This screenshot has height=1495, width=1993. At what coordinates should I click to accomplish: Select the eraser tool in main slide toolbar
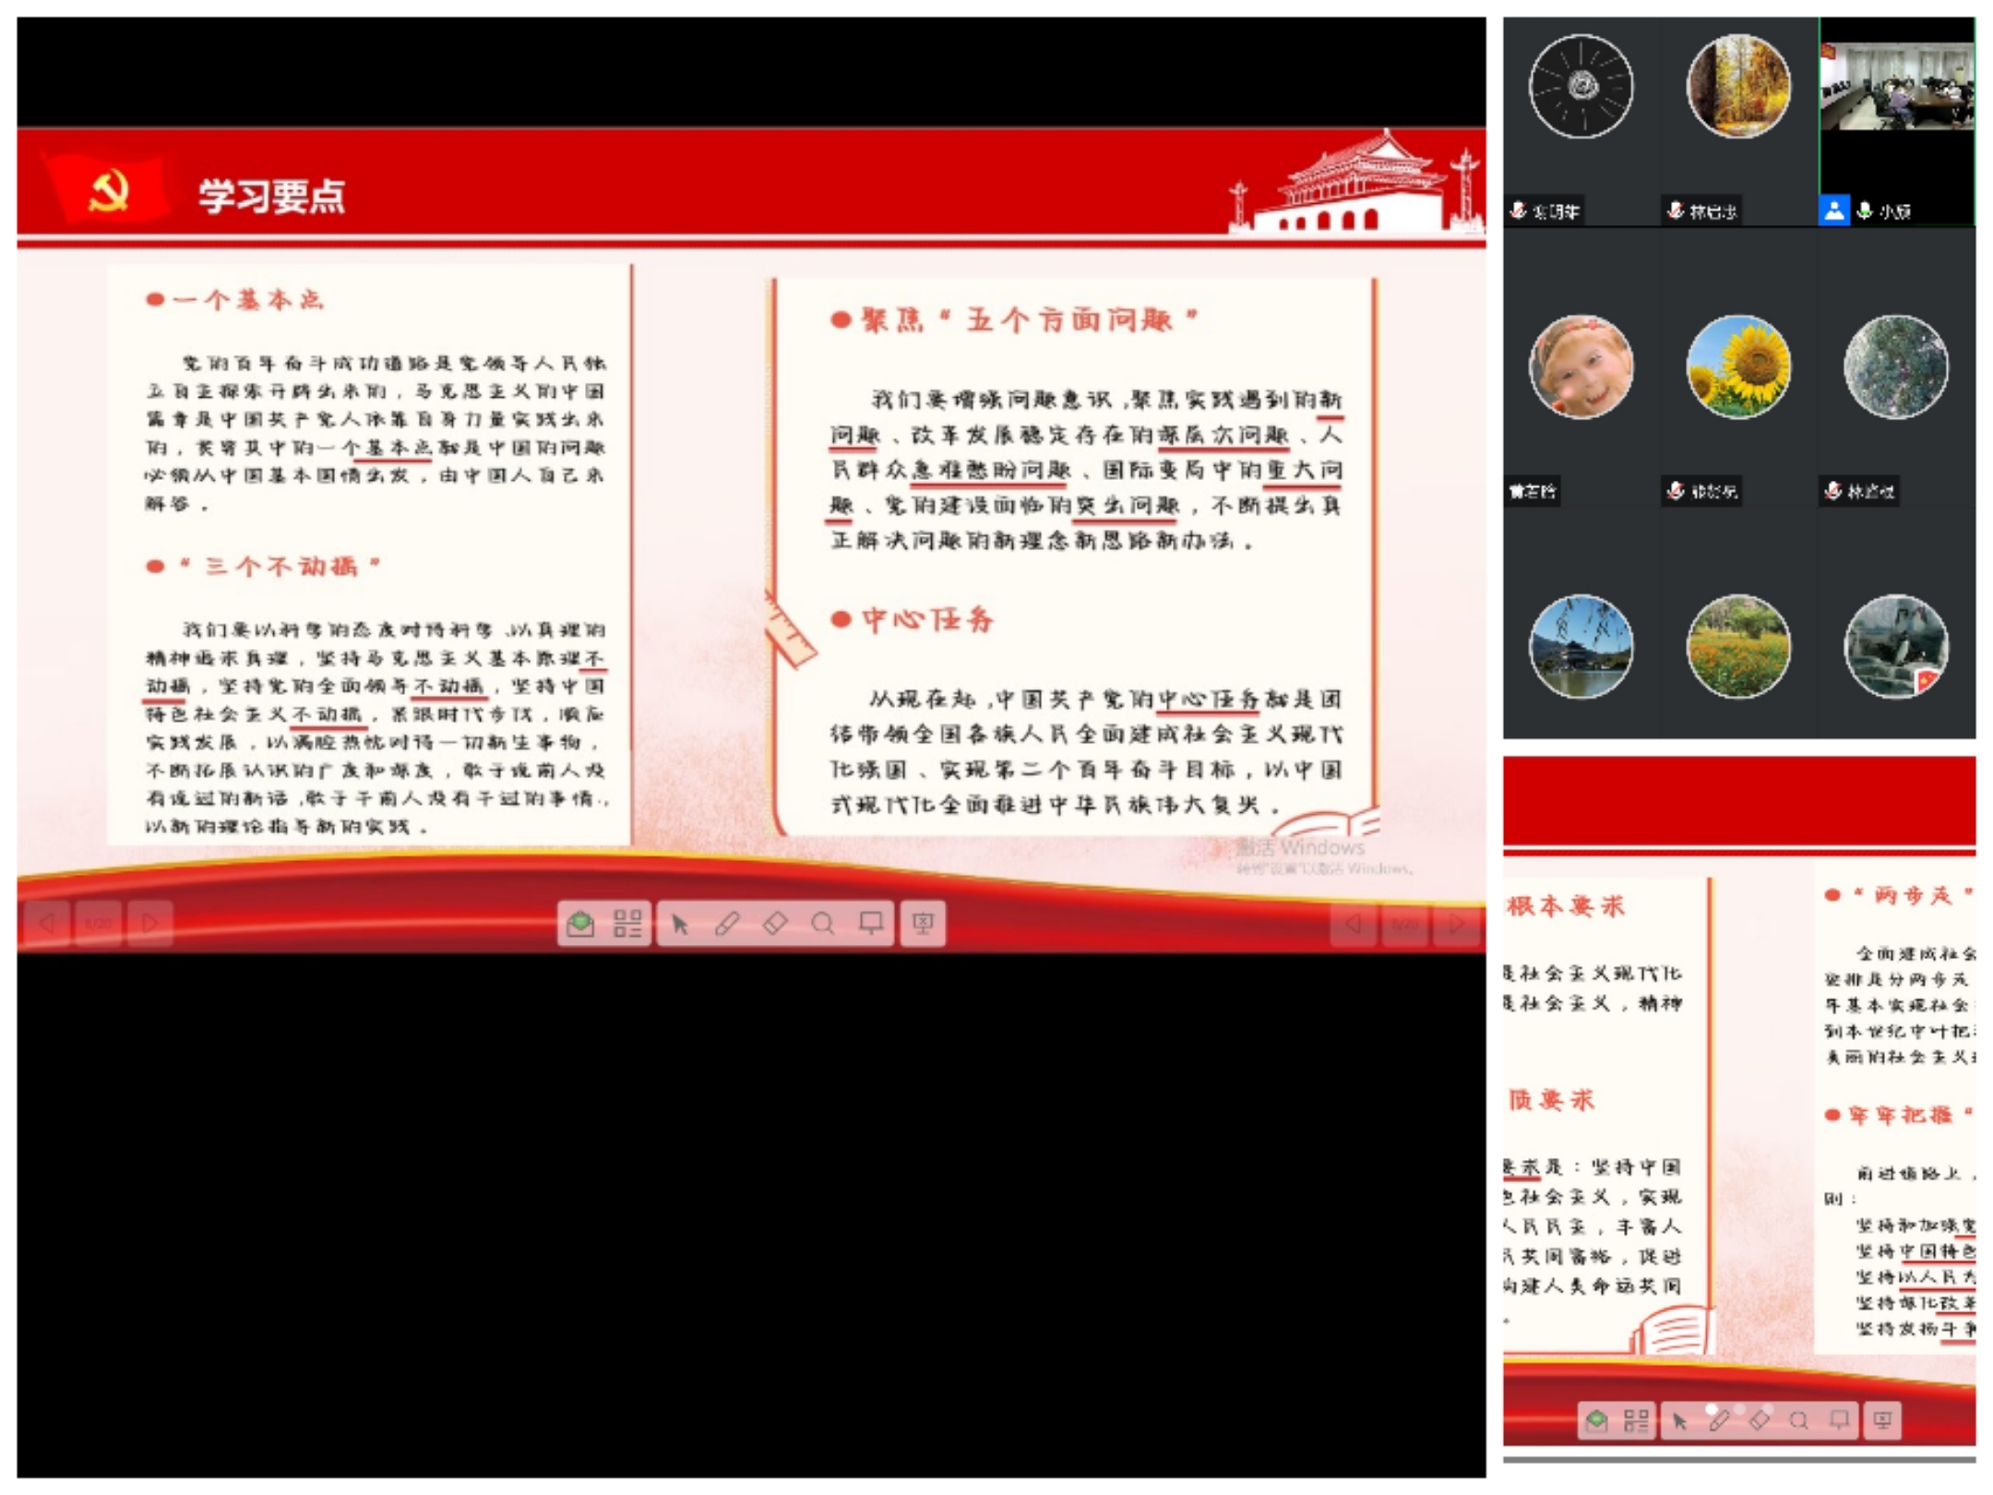pyautogui.click(x=775, y=924)
